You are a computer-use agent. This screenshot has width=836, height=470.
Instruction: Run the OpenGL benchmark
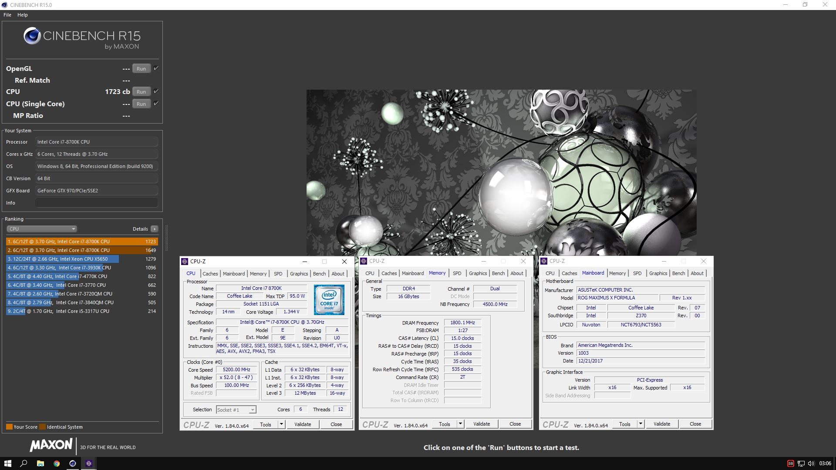(x=141, y=69)
